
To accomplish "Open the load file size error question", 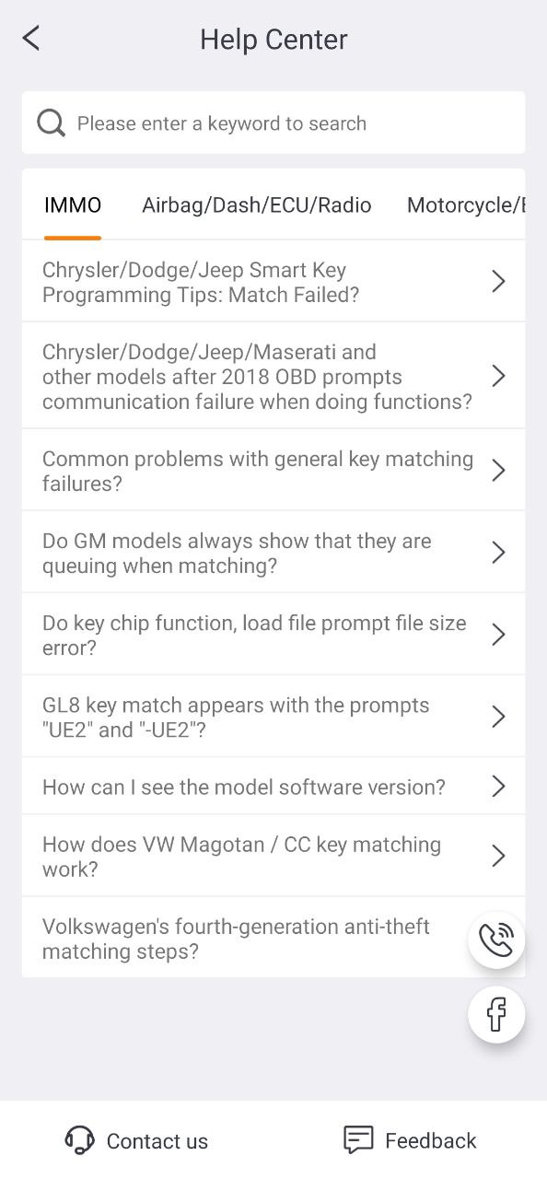I will click(273, 635).
